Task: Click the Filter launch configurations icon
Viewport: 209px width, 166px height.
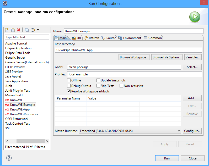Action: [x=33, y=30]
